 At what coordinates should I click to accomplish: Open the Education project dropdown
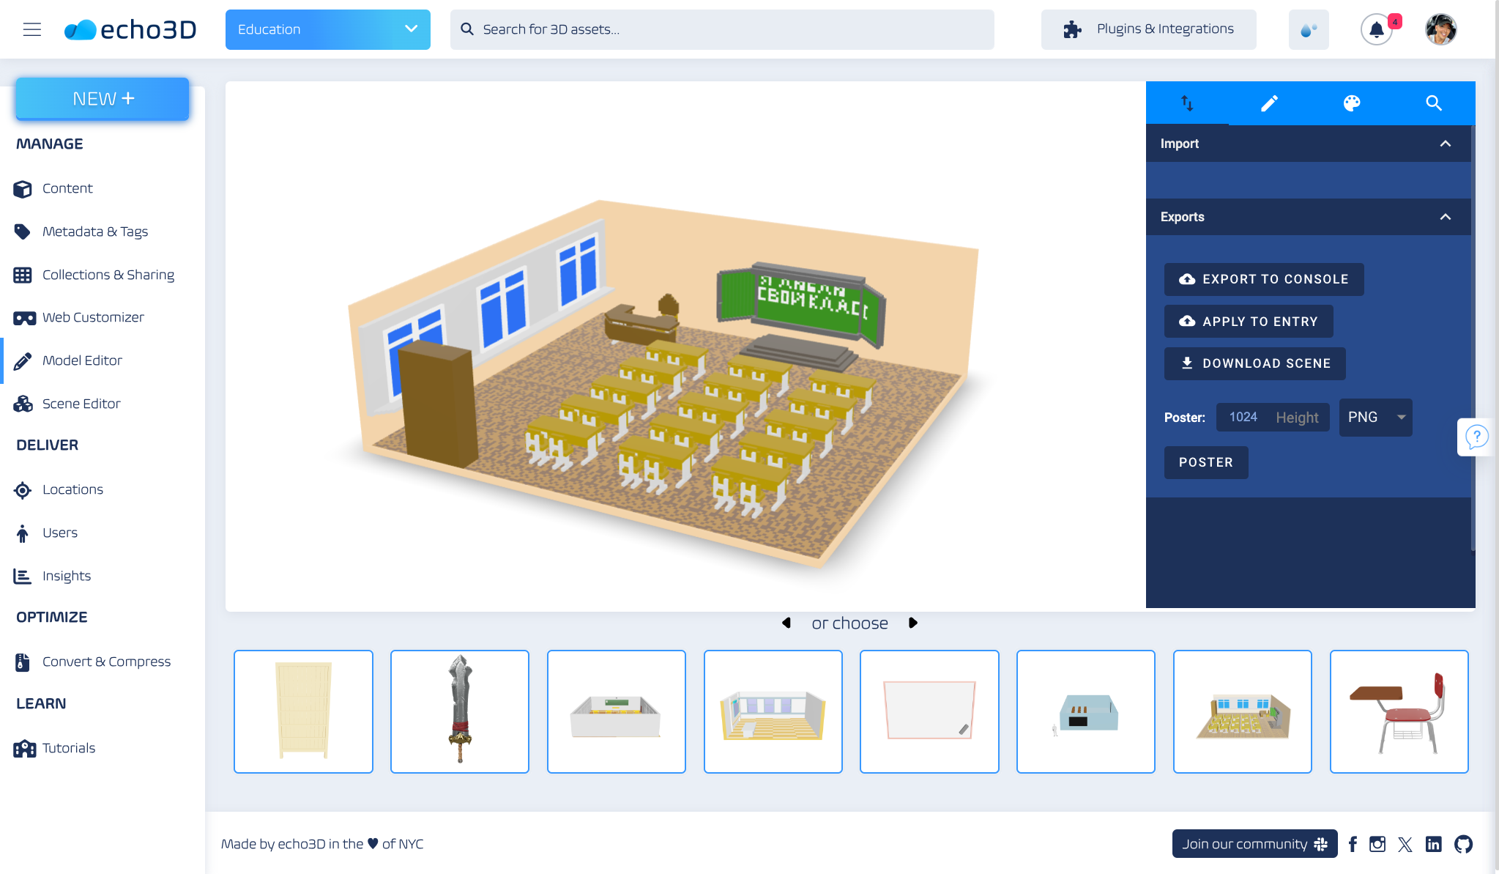pos(327,29)
